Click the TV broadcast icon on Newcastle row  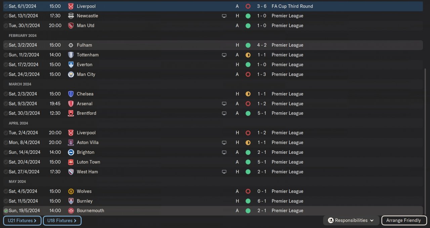(224, 16)
